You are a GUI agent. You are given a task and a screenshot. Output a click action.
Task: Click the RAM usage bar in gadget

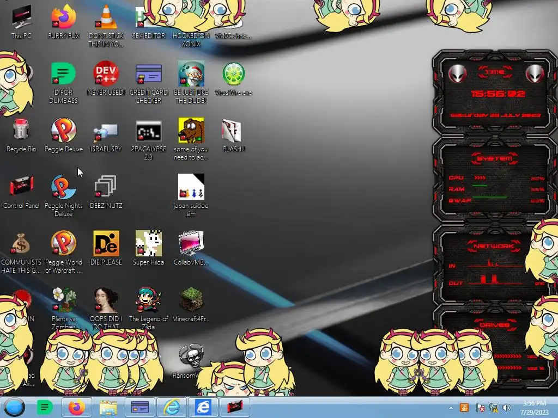480,186
